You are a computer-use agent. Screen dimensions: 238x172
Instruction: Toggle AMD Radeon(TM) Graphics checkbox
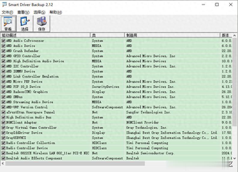tap(3, 92)
